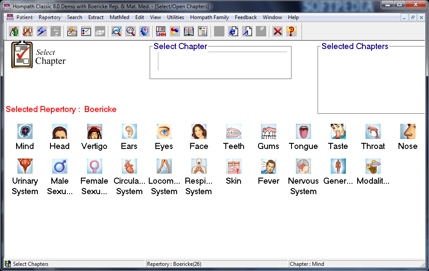Click the apple list toolbar icon
Image resolution: width=429 pixels, height=271 pixels.
203,31
